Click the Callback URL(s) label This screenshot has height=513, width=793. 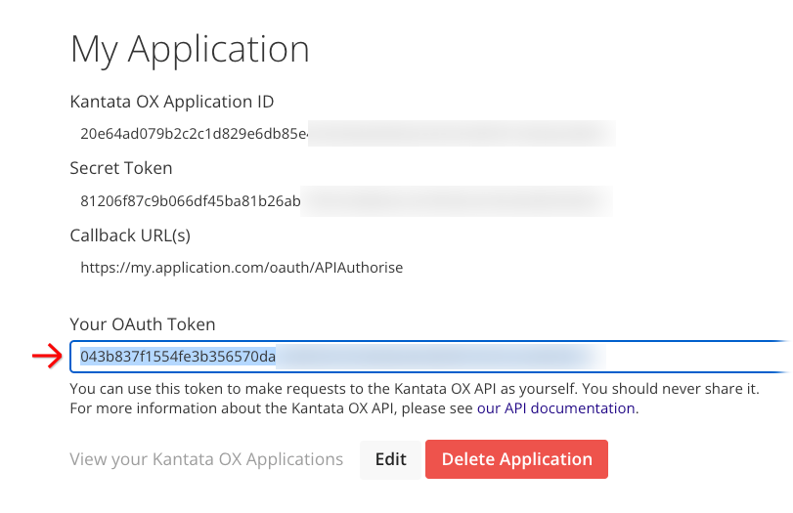point(130,235)
